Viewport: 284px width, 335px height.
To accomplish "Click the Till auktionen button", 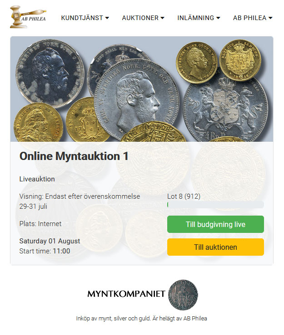I will tap(215, 247).
